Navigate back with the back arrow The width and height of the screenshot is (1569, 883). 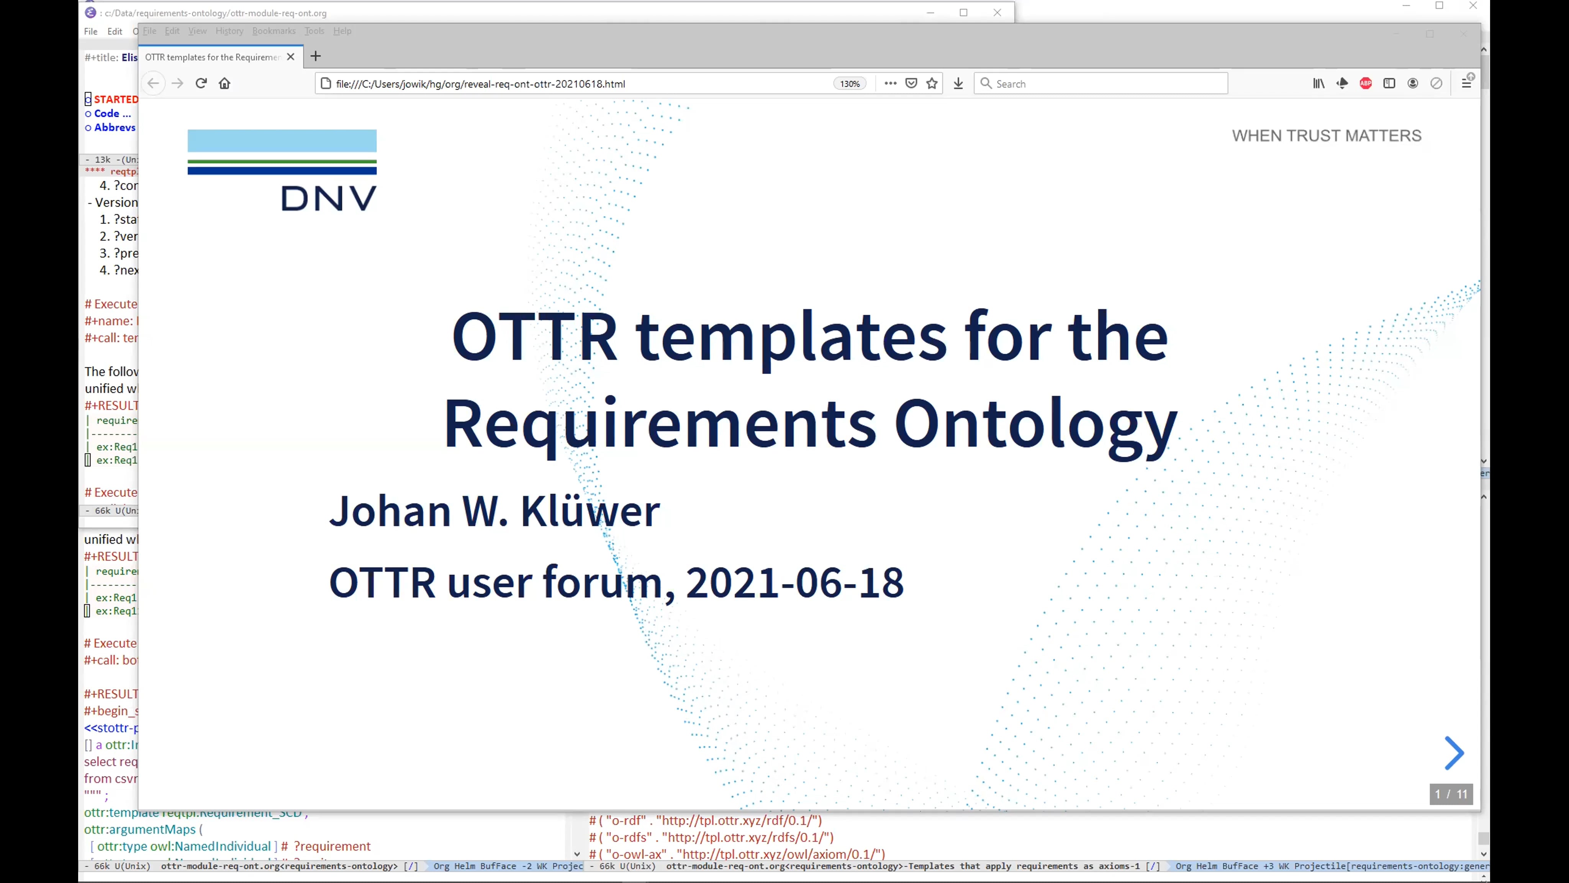[154, 84]
